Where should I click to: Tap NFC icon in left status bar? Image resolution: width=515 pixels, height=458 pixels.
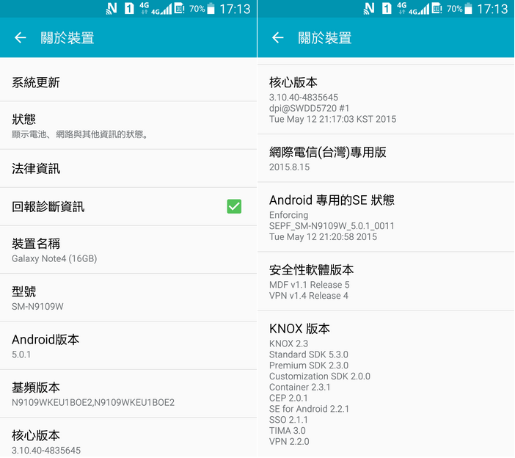coord(112,9)
